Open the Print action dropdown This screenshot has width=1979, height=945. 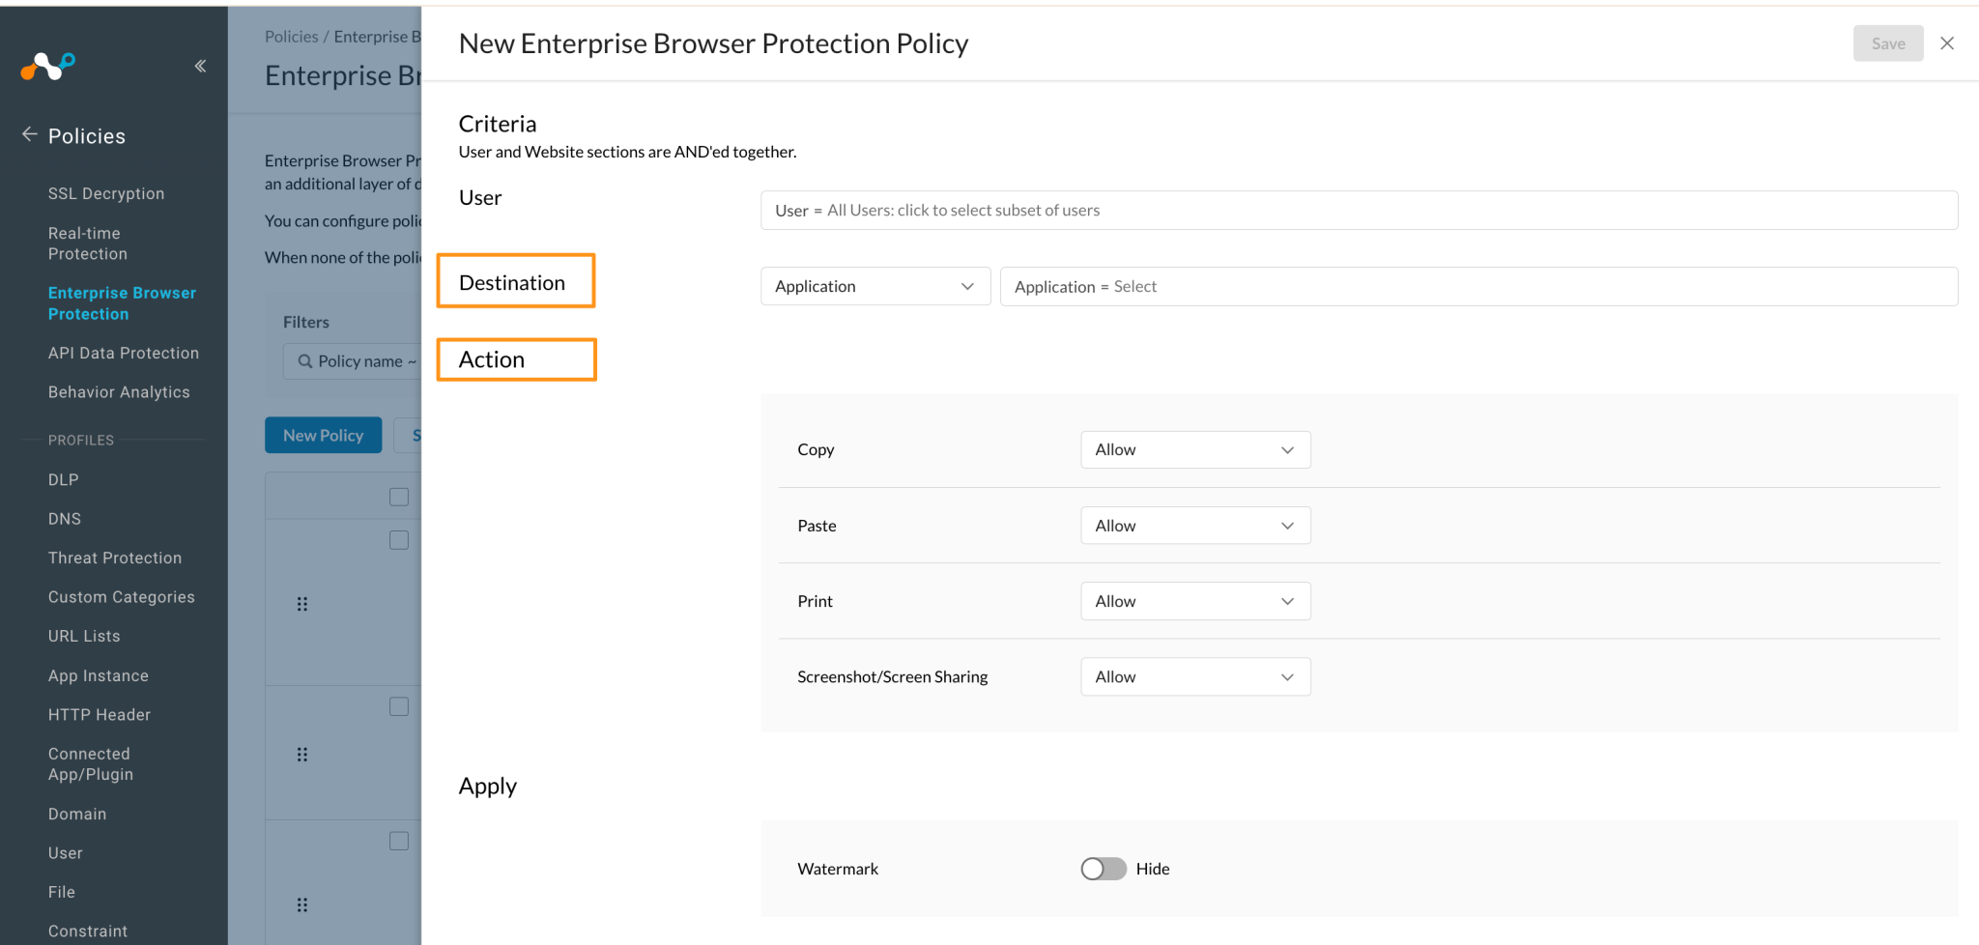click(x=1195, y=601)
